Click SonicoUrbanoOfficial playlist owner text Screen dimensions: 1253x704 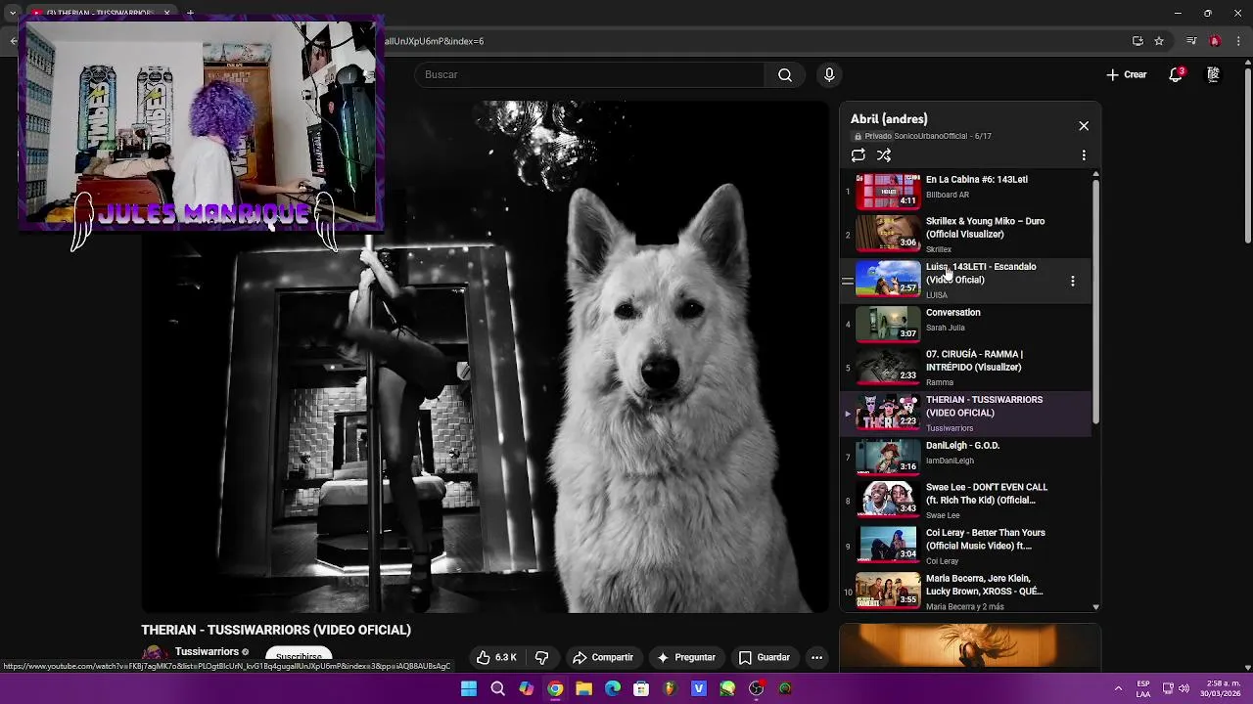[930, 136]
